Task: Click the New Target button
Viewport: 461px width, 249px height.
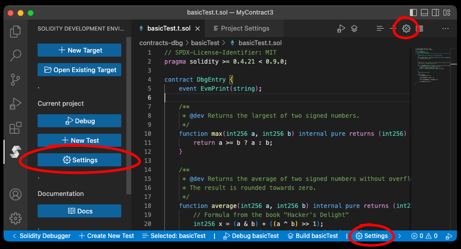Action: pos(79,50)
